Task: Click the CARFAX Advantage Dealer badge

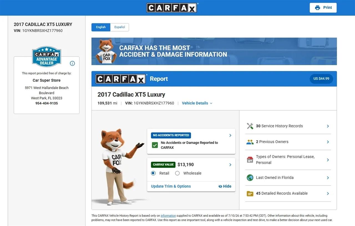Action: point(47,57)
